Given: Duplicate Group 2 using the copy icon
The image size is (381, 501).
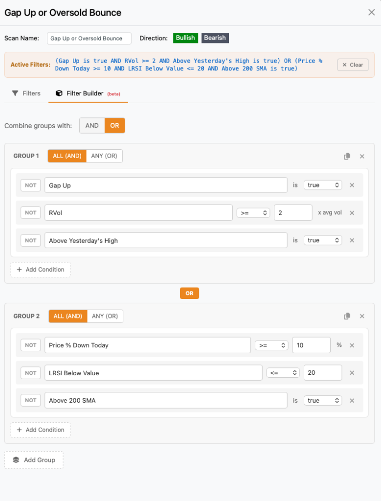Looking at the screenshot, I should point(347,317).
